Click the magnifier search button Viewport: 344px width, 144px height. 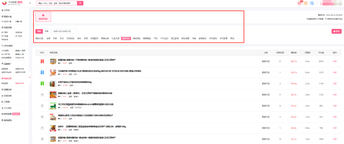[x=80, y=3]
